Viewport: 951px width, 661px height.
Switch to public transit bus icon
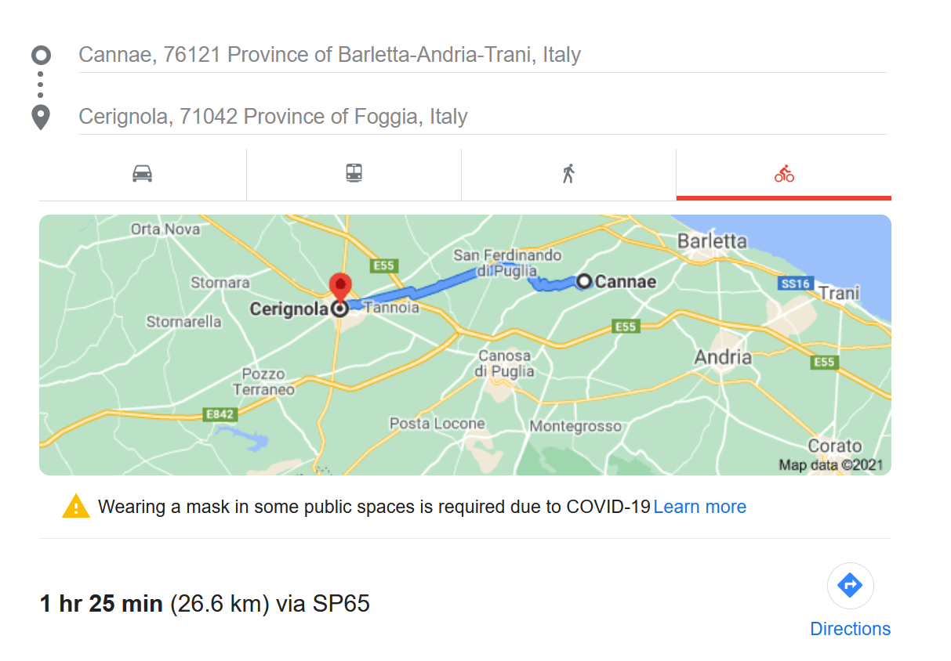(354, 173)
